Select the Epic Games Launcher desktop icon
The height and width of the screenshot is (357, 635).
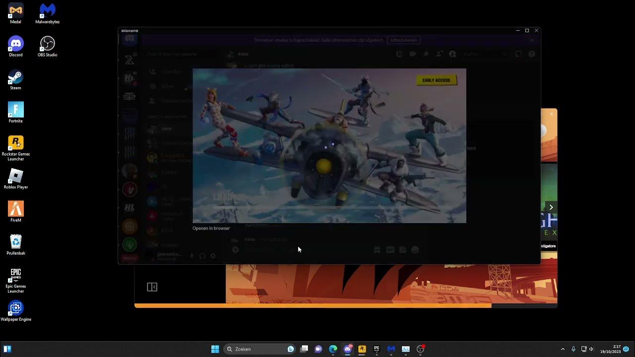click(x=15, y=281)
